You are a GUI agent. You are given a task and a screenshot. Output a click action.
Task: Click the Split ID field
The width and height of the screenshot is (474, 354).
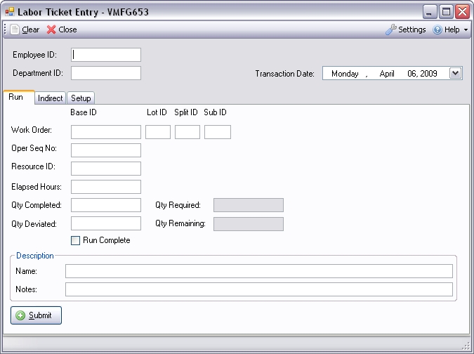tap(187, 132)
